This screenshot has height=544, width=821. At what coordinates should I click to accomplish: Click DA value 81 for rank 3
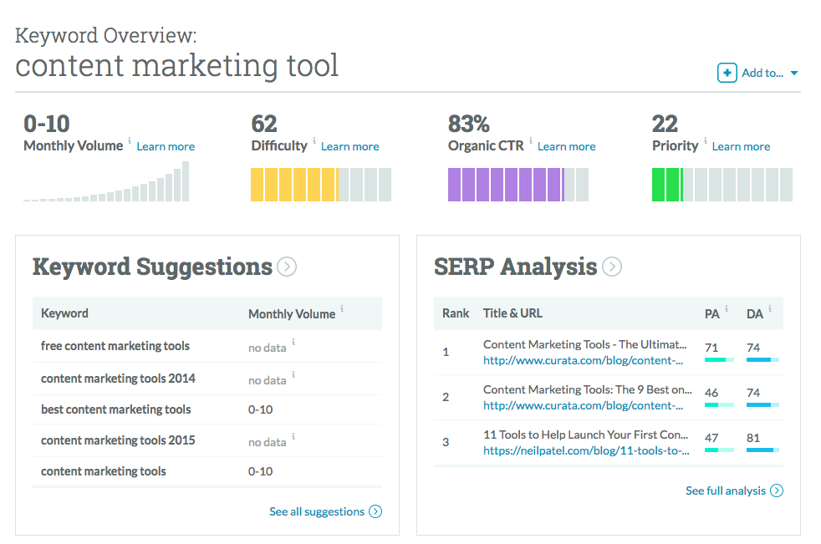point(753,438)
